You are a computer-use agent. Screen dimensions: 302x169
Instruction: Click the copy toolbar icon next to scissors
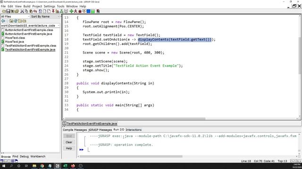[26, 11]
